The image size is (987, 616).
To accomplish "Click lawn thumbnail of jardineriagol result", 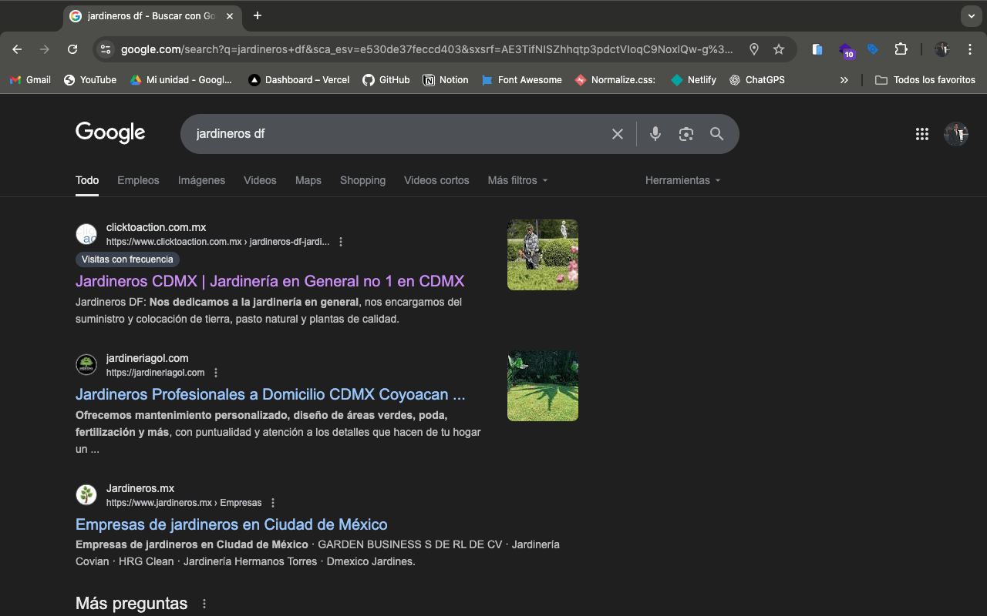I will [543, 386].
